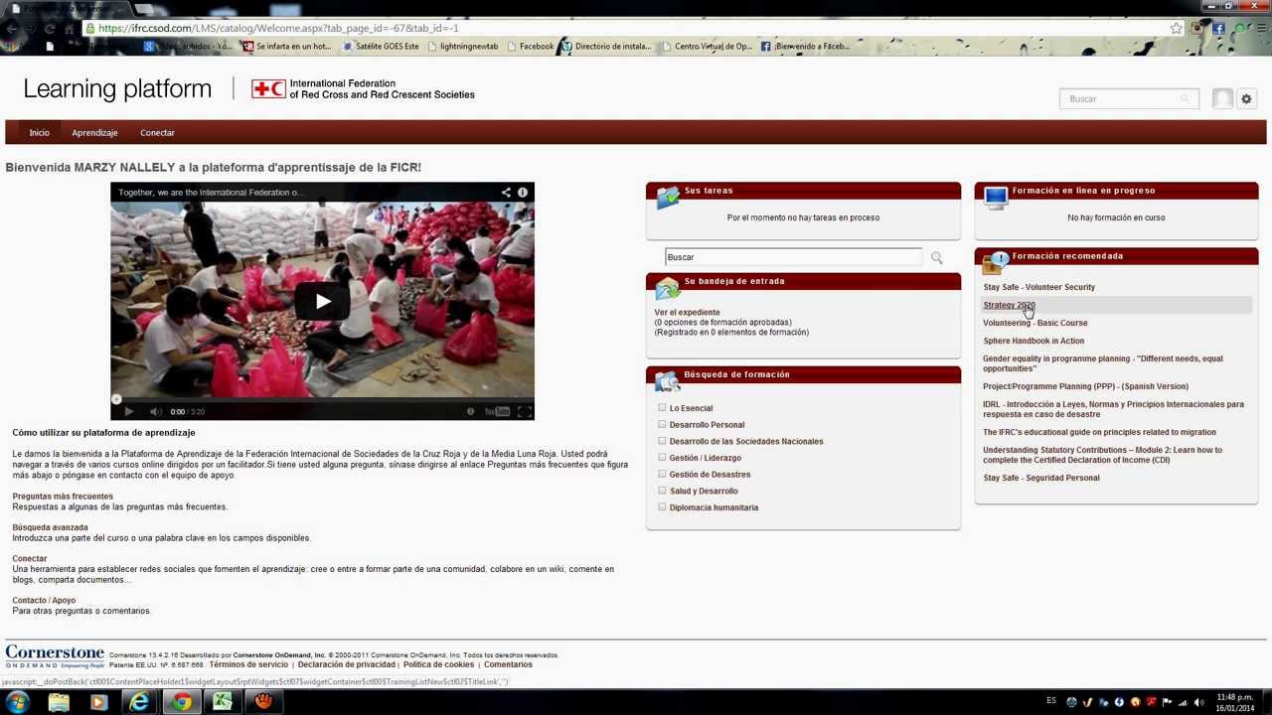
Task: Play the video with the large center play button
Action: tap(322, 301)
